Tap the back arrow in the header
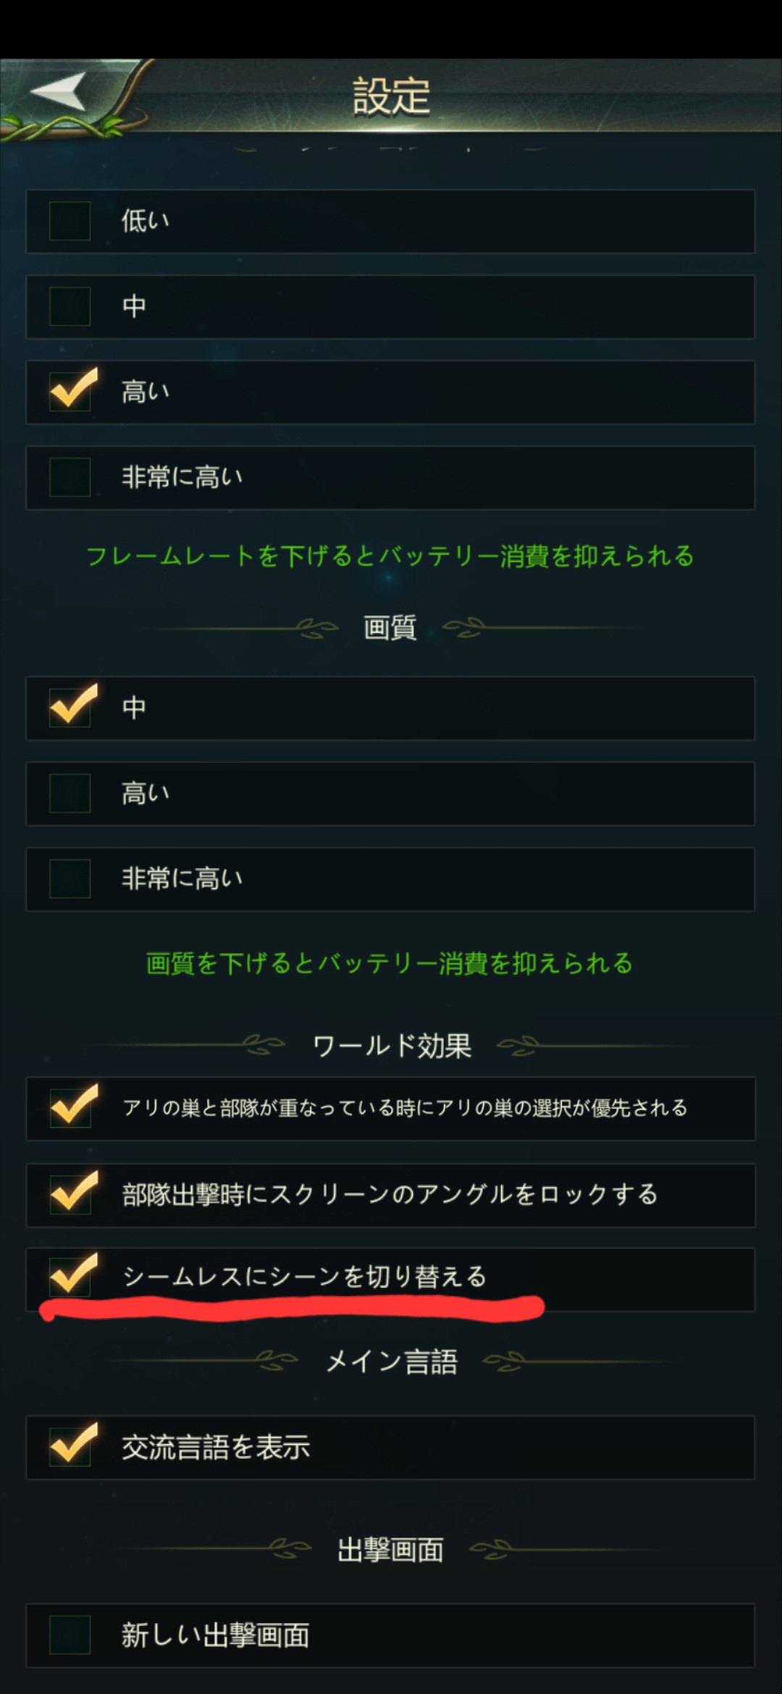 click(x=58, y=92)
